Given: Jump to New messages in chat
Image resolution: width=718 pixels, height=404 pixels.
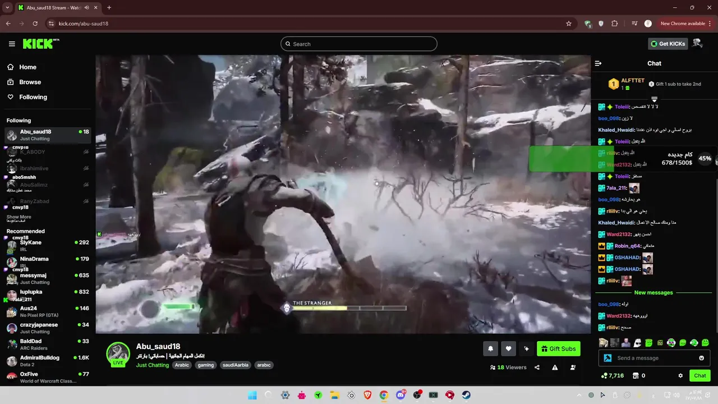Looking at the screenshot, I should click(653, 293).
